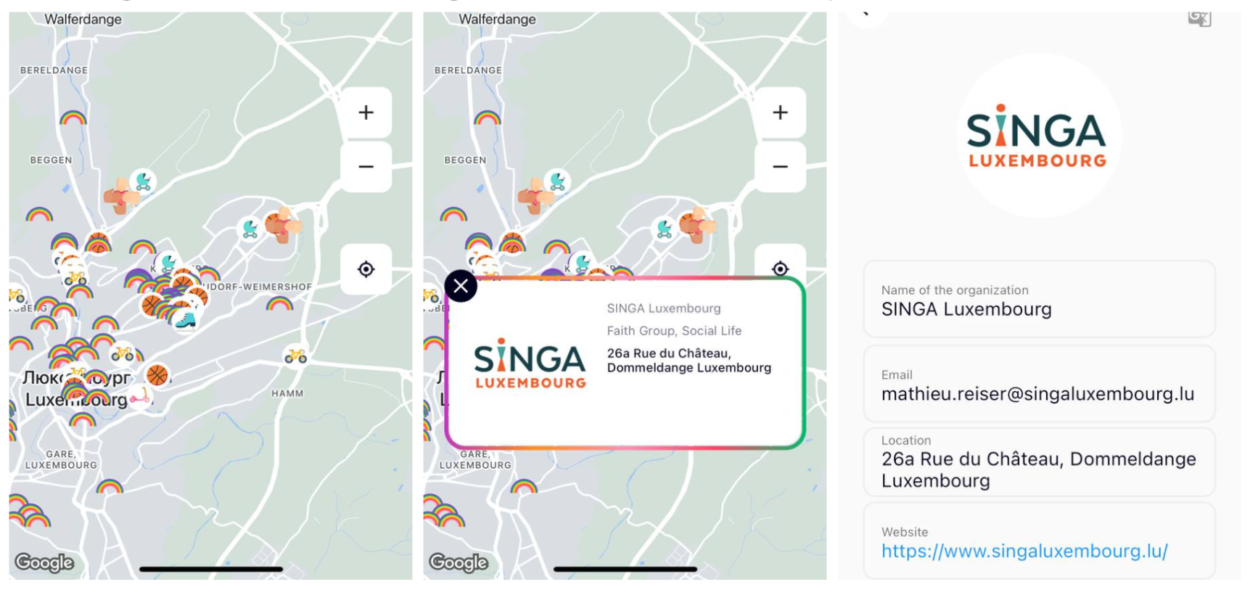Close the SINGA Luxembourg popup card

coord(461,286)
